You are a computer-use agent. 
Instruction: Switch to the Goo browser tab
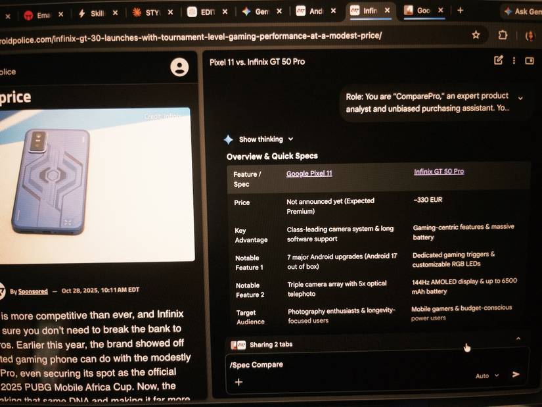[418, 11]
